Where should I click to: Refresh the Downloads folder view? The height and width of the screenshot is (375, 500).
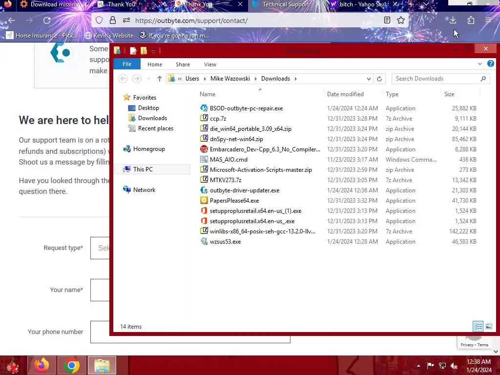tap(379, 79)
